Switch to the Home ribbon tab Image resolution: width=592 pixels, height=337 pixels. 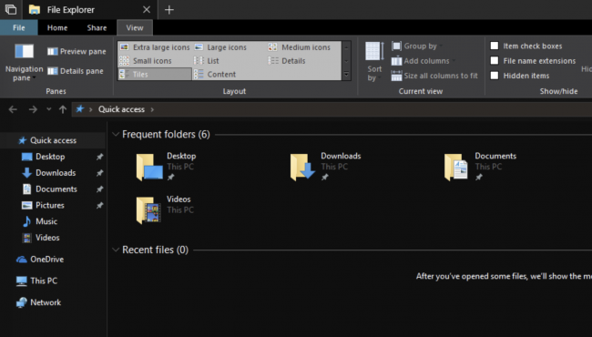[x=57, y=27]
